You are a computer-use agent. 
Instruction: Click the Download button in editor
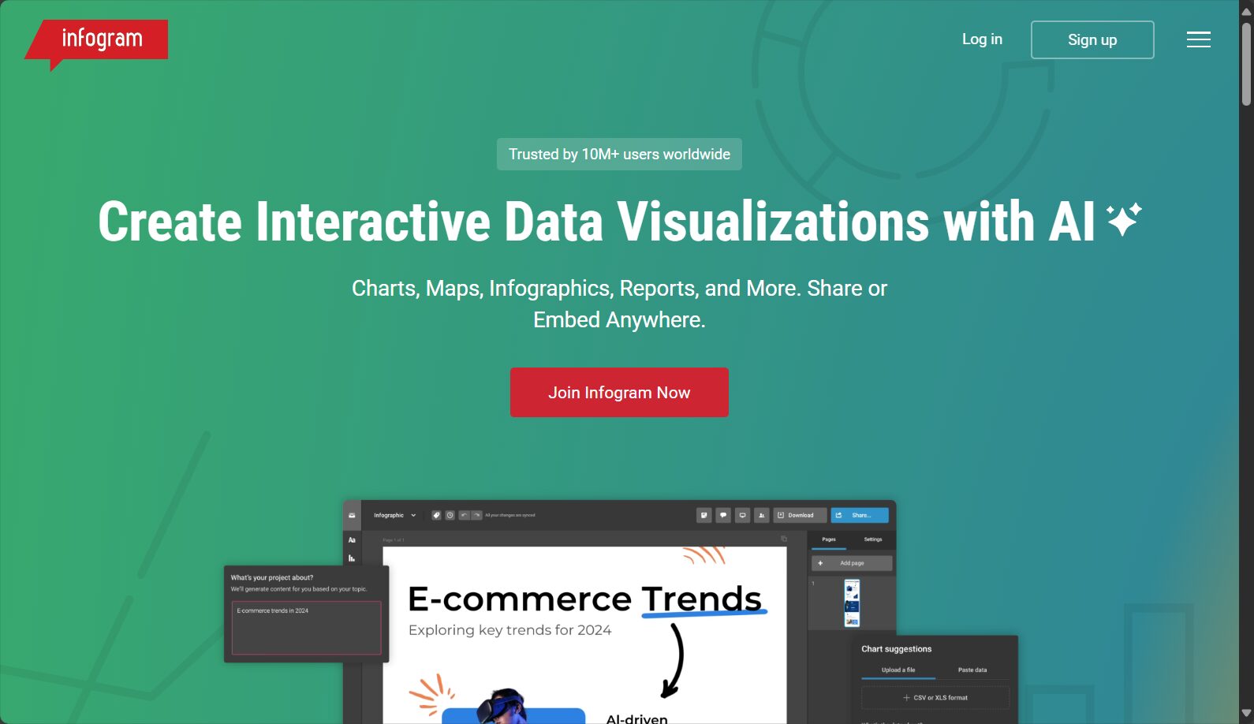[801, 515]
